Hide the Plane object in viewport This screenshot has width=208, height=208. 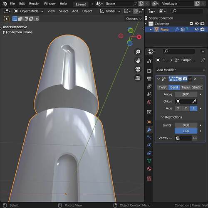point(197,29)
